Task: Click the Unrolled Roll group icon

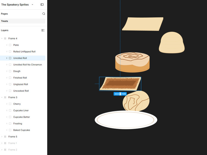Action: [10, 58]
